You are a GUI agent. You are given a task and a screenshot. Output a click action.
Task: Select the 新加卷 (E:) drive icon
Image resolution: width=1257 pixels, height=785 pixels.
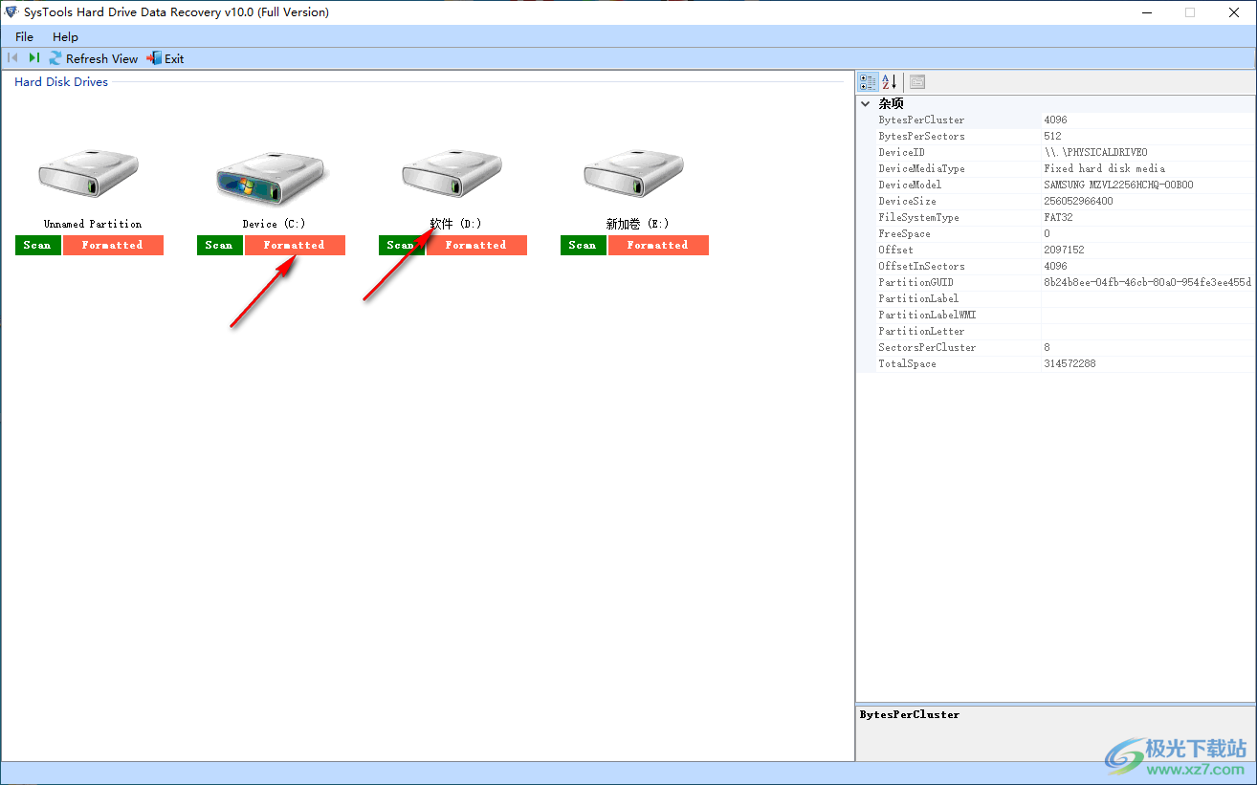[635, 174]
